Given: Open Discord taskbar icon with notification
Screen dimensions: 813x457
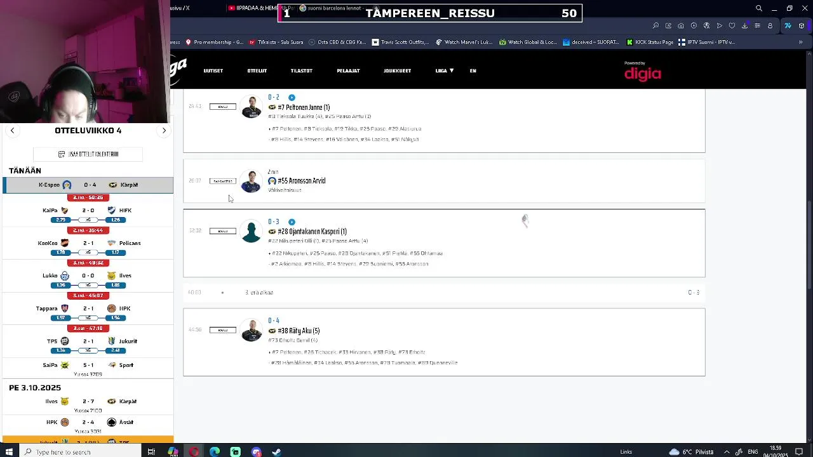Looking at the screenshot, I should click(256, 452).
